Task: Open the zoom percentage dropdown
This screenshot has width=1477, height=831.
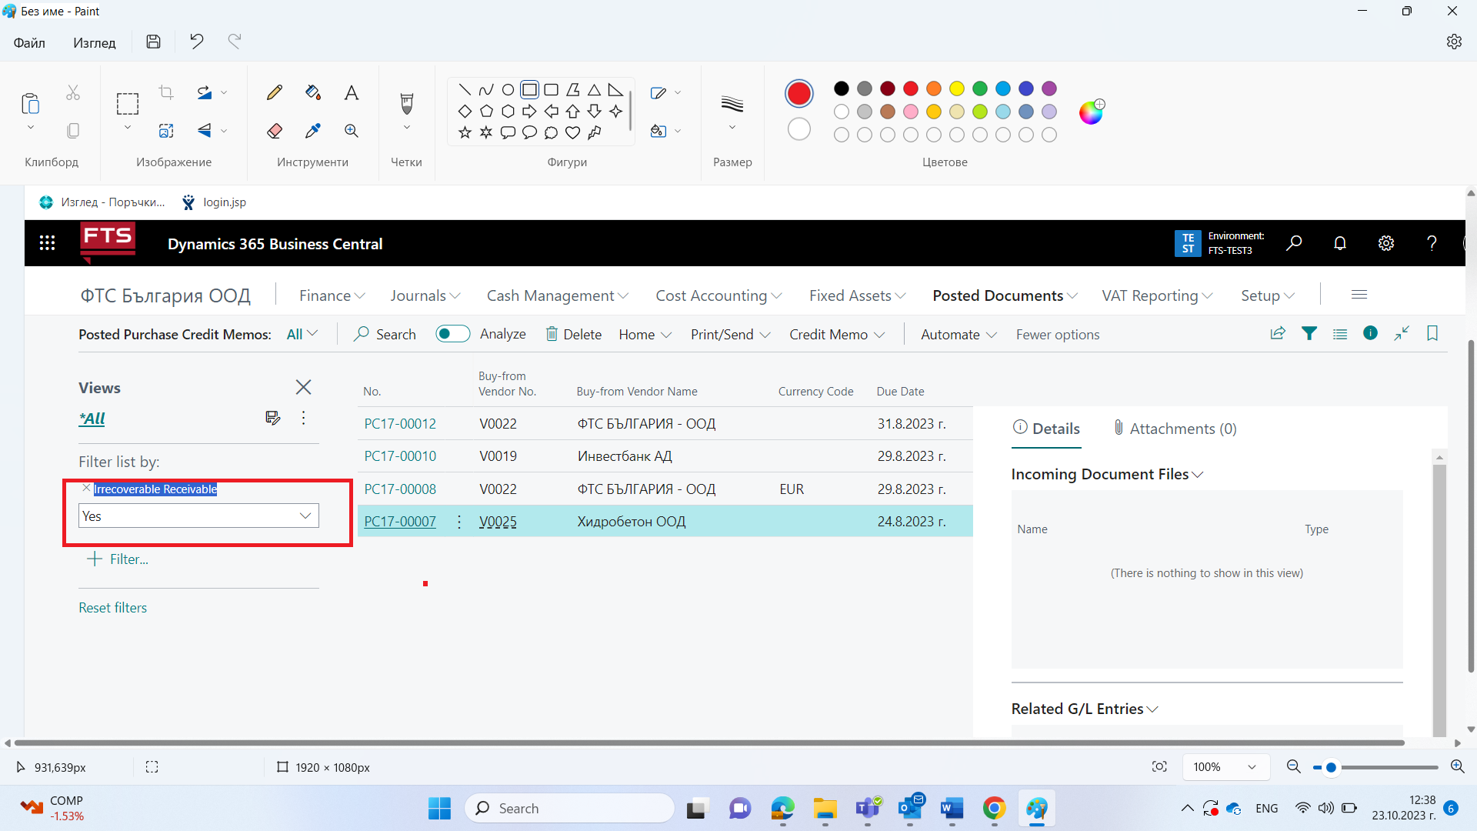Action: pos(1224,767)
